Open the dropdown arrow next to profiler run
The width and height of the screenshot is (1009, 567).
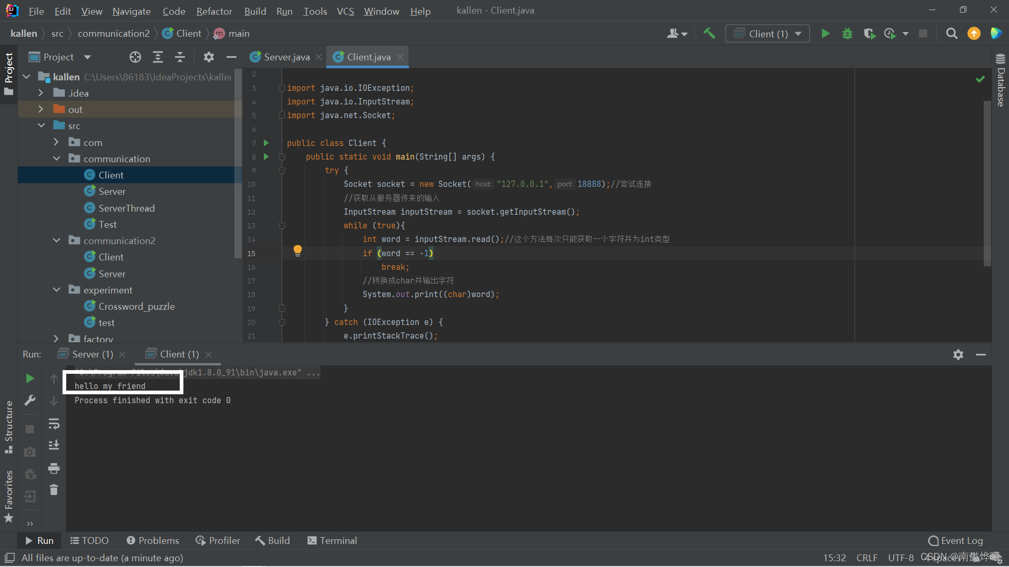point(905,34)
